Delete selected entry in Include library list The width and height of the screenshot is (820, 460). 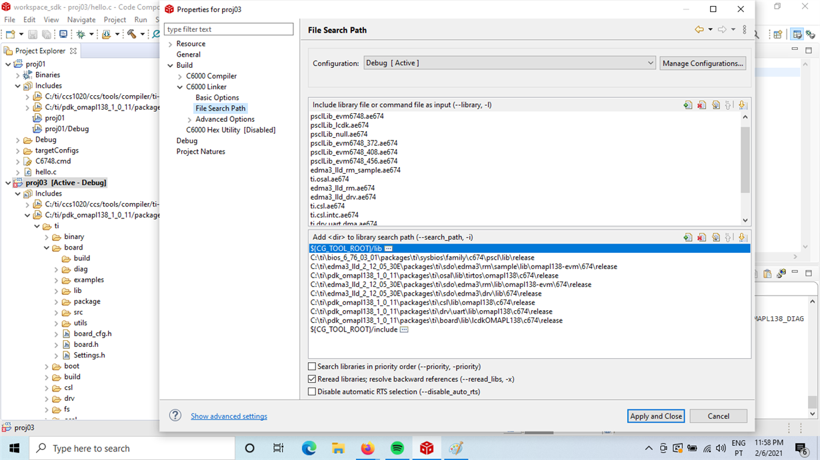(701, 105)
